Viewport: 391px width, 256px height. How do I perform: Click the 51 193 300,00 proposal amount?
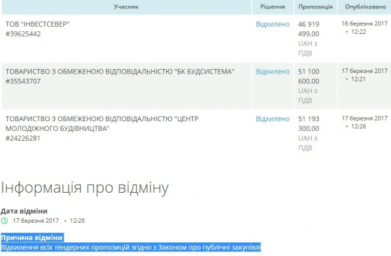click(x=309, y=124)
